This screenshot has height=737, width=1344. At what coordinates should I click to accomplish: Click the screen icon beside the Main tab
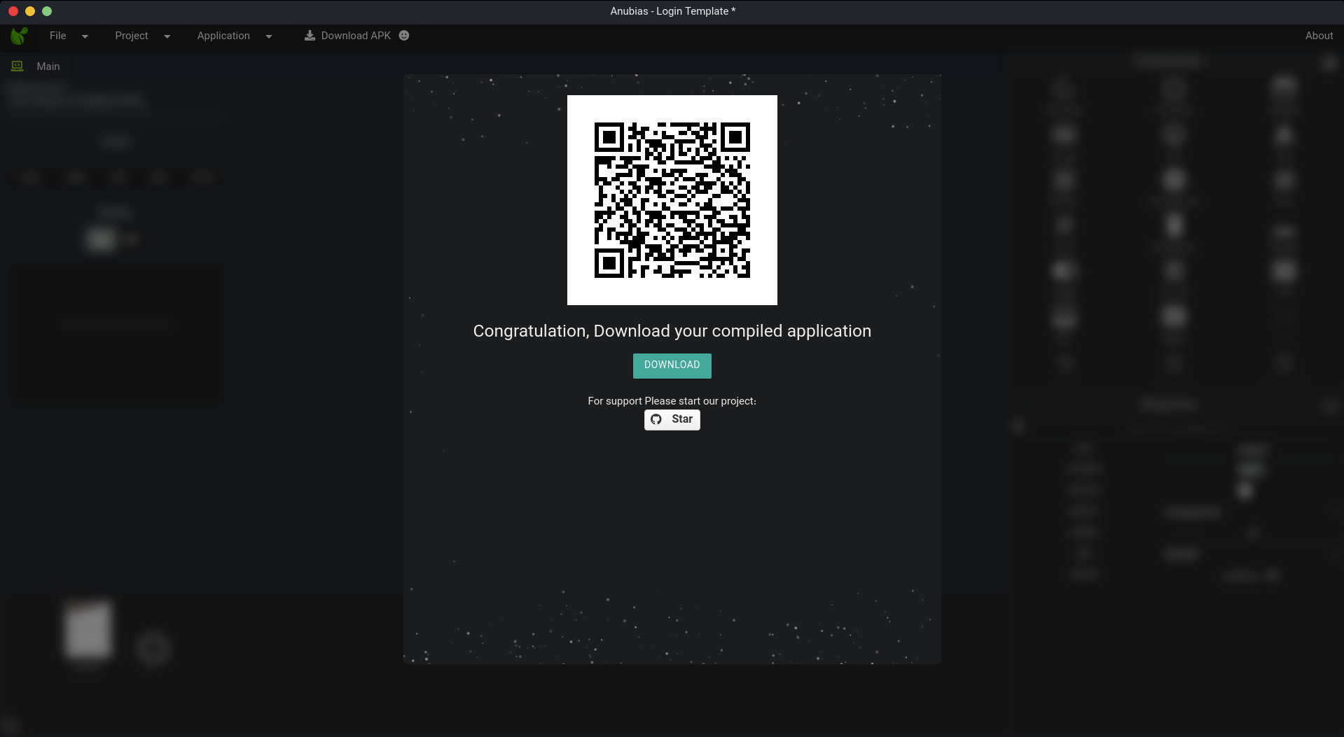tap(18, 66)
